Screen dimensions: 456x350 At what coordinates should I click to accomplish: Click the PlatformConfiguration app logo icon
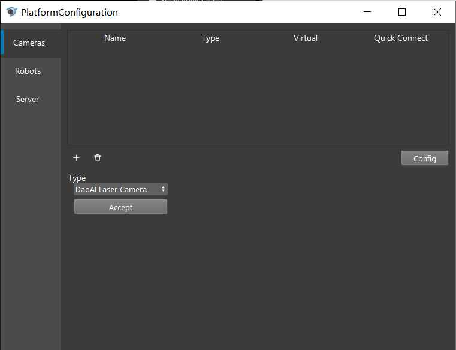[x=11, y=12]
